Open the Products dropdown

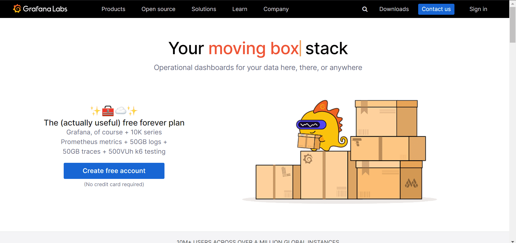(113, 9)
